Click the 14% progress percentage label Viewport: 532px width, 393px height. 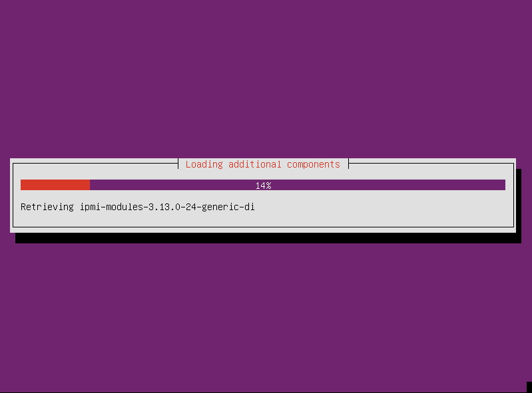[x=263, y=186]
